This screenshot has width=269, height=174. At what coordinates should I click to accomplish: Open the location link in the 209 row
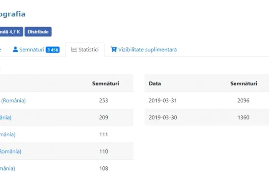pos(6,118)
